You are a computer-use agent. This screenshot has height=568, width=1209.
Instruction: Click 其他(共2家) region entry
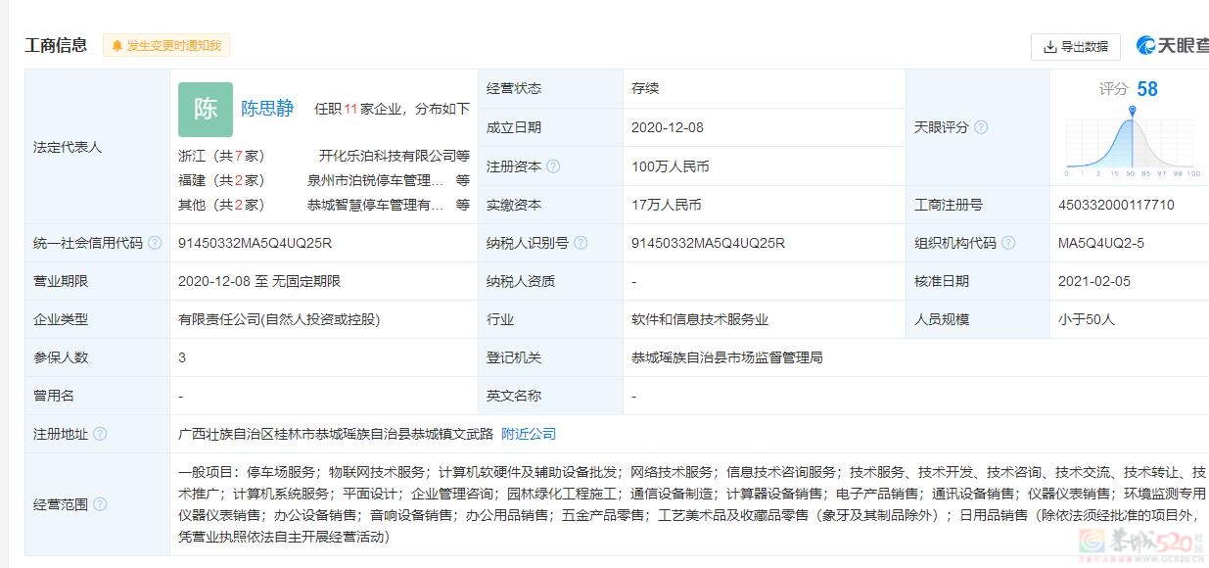click(x=221, y=205)
